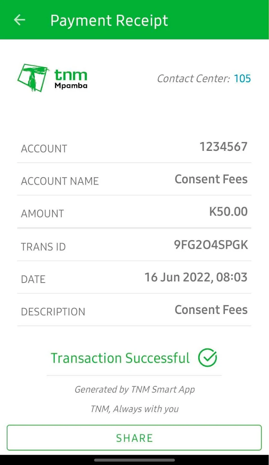Tap the back arrow icon
Image resolution: width=269 pixels, height=465 pixels.
pyautogui.click(x=19, y=20)
